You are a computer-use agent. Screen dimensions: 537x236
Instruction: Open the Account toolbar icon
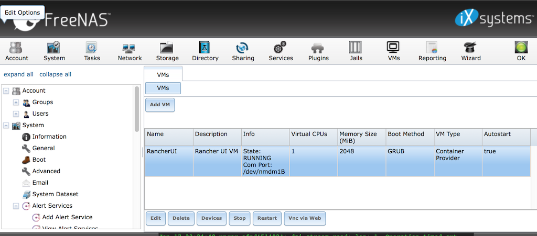(x=16, y=51)
